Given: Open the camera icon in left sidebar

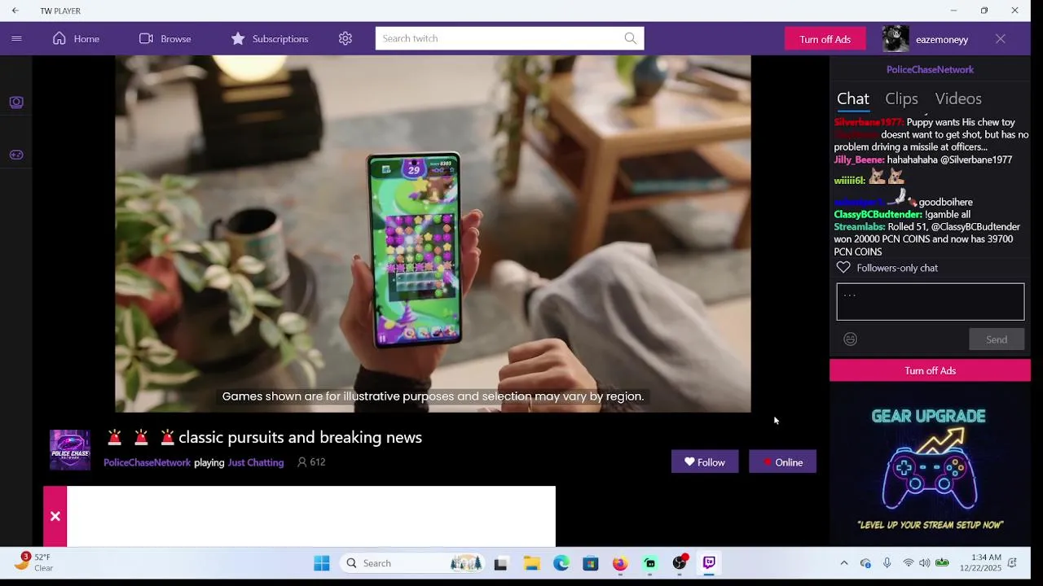Looking at the screenshot, I should (16, 102).
